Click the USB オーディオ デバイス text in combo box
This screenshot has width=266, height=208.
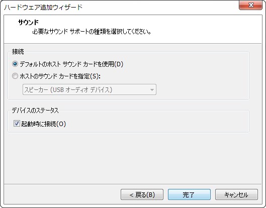81,89
